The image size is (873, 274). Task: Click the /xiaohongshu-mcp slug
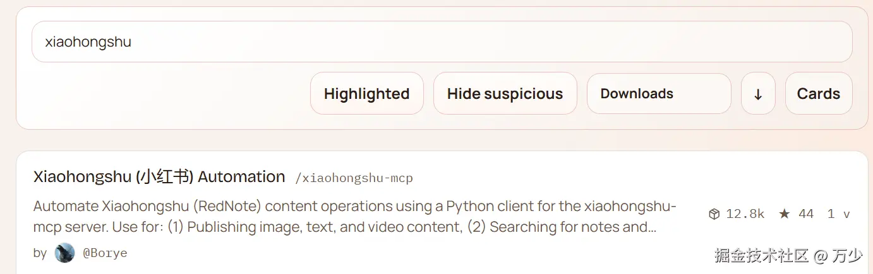[354, 178]
